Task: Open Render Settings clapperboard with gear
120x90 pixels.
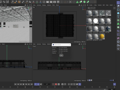Action: pyautogui.click(x=54, y=2)
